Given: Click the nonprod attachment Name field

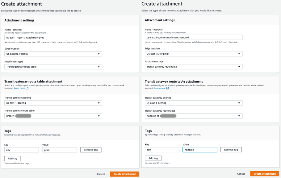Looking at the screenshot, I should pos(194,37).
